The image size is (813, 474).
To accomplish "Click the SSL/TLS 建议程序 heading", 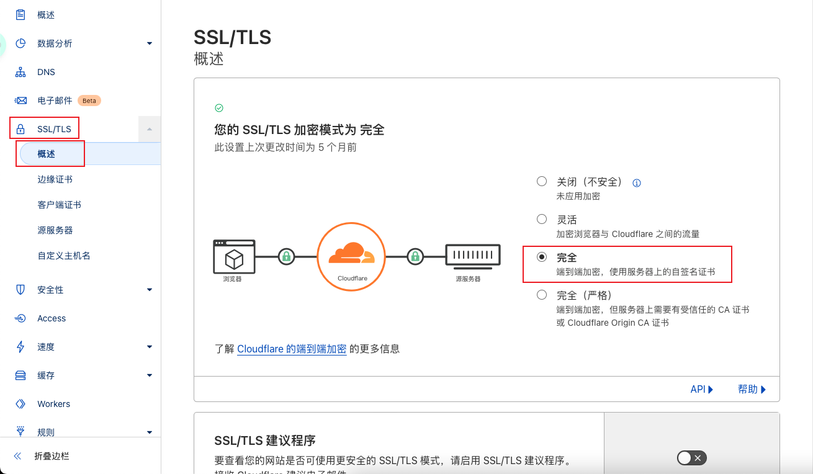I will click(265, 440).
